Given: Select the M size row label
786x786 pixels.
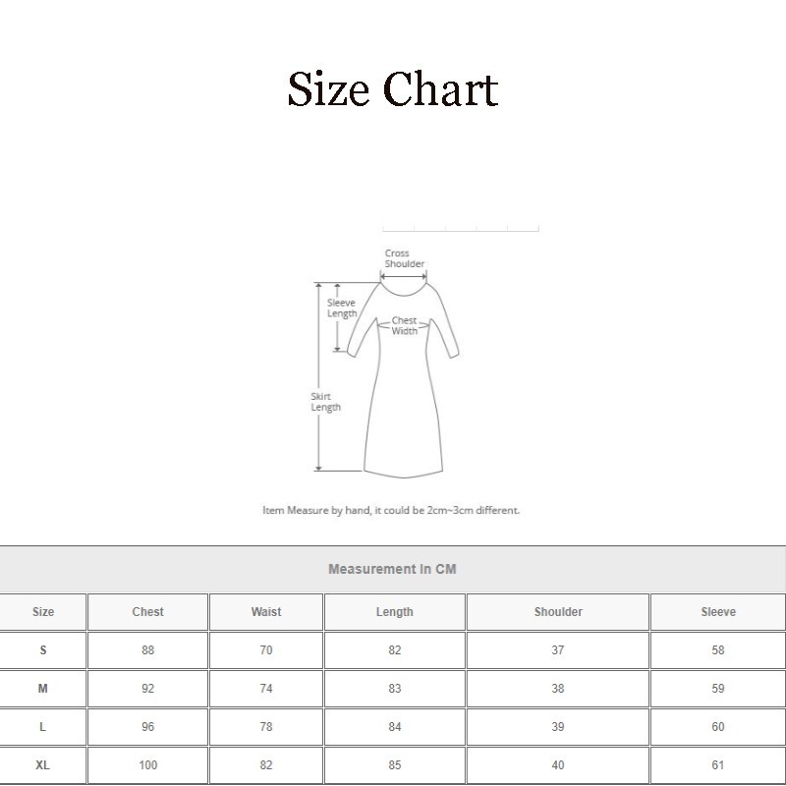Looking at the screenshot, I should click(x=41, y=688).
